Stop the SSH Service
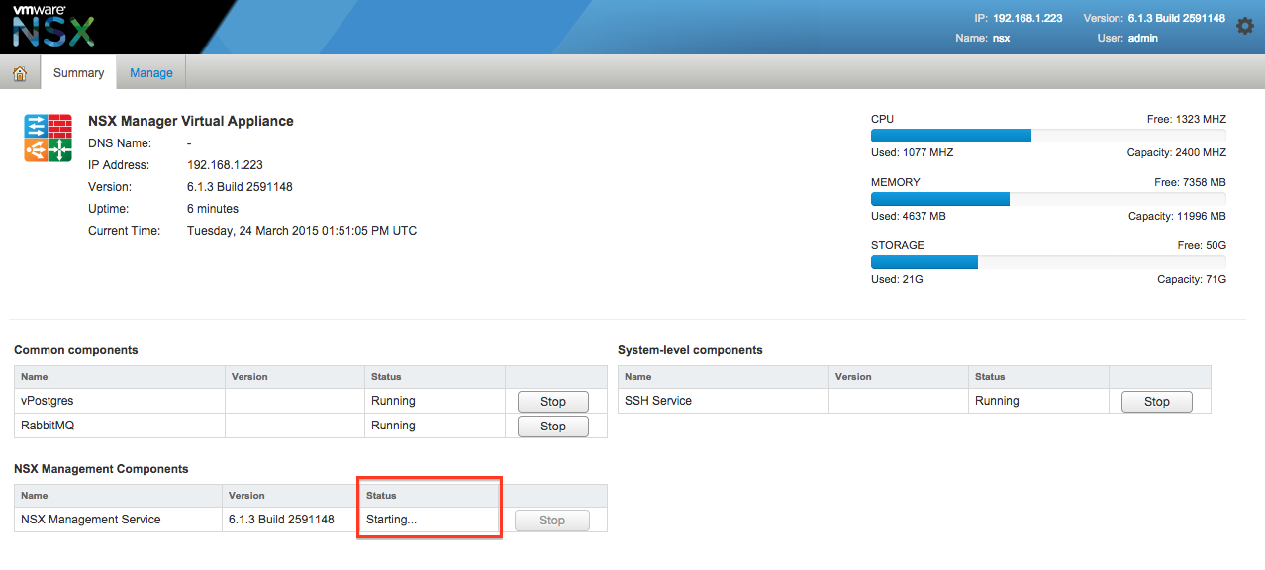1265x570 pixels. tap(1157, 402)
